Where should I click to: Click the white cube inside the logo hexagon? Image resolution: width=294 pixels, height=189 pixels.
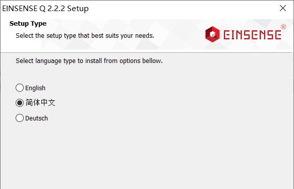[x=213, y=34]
